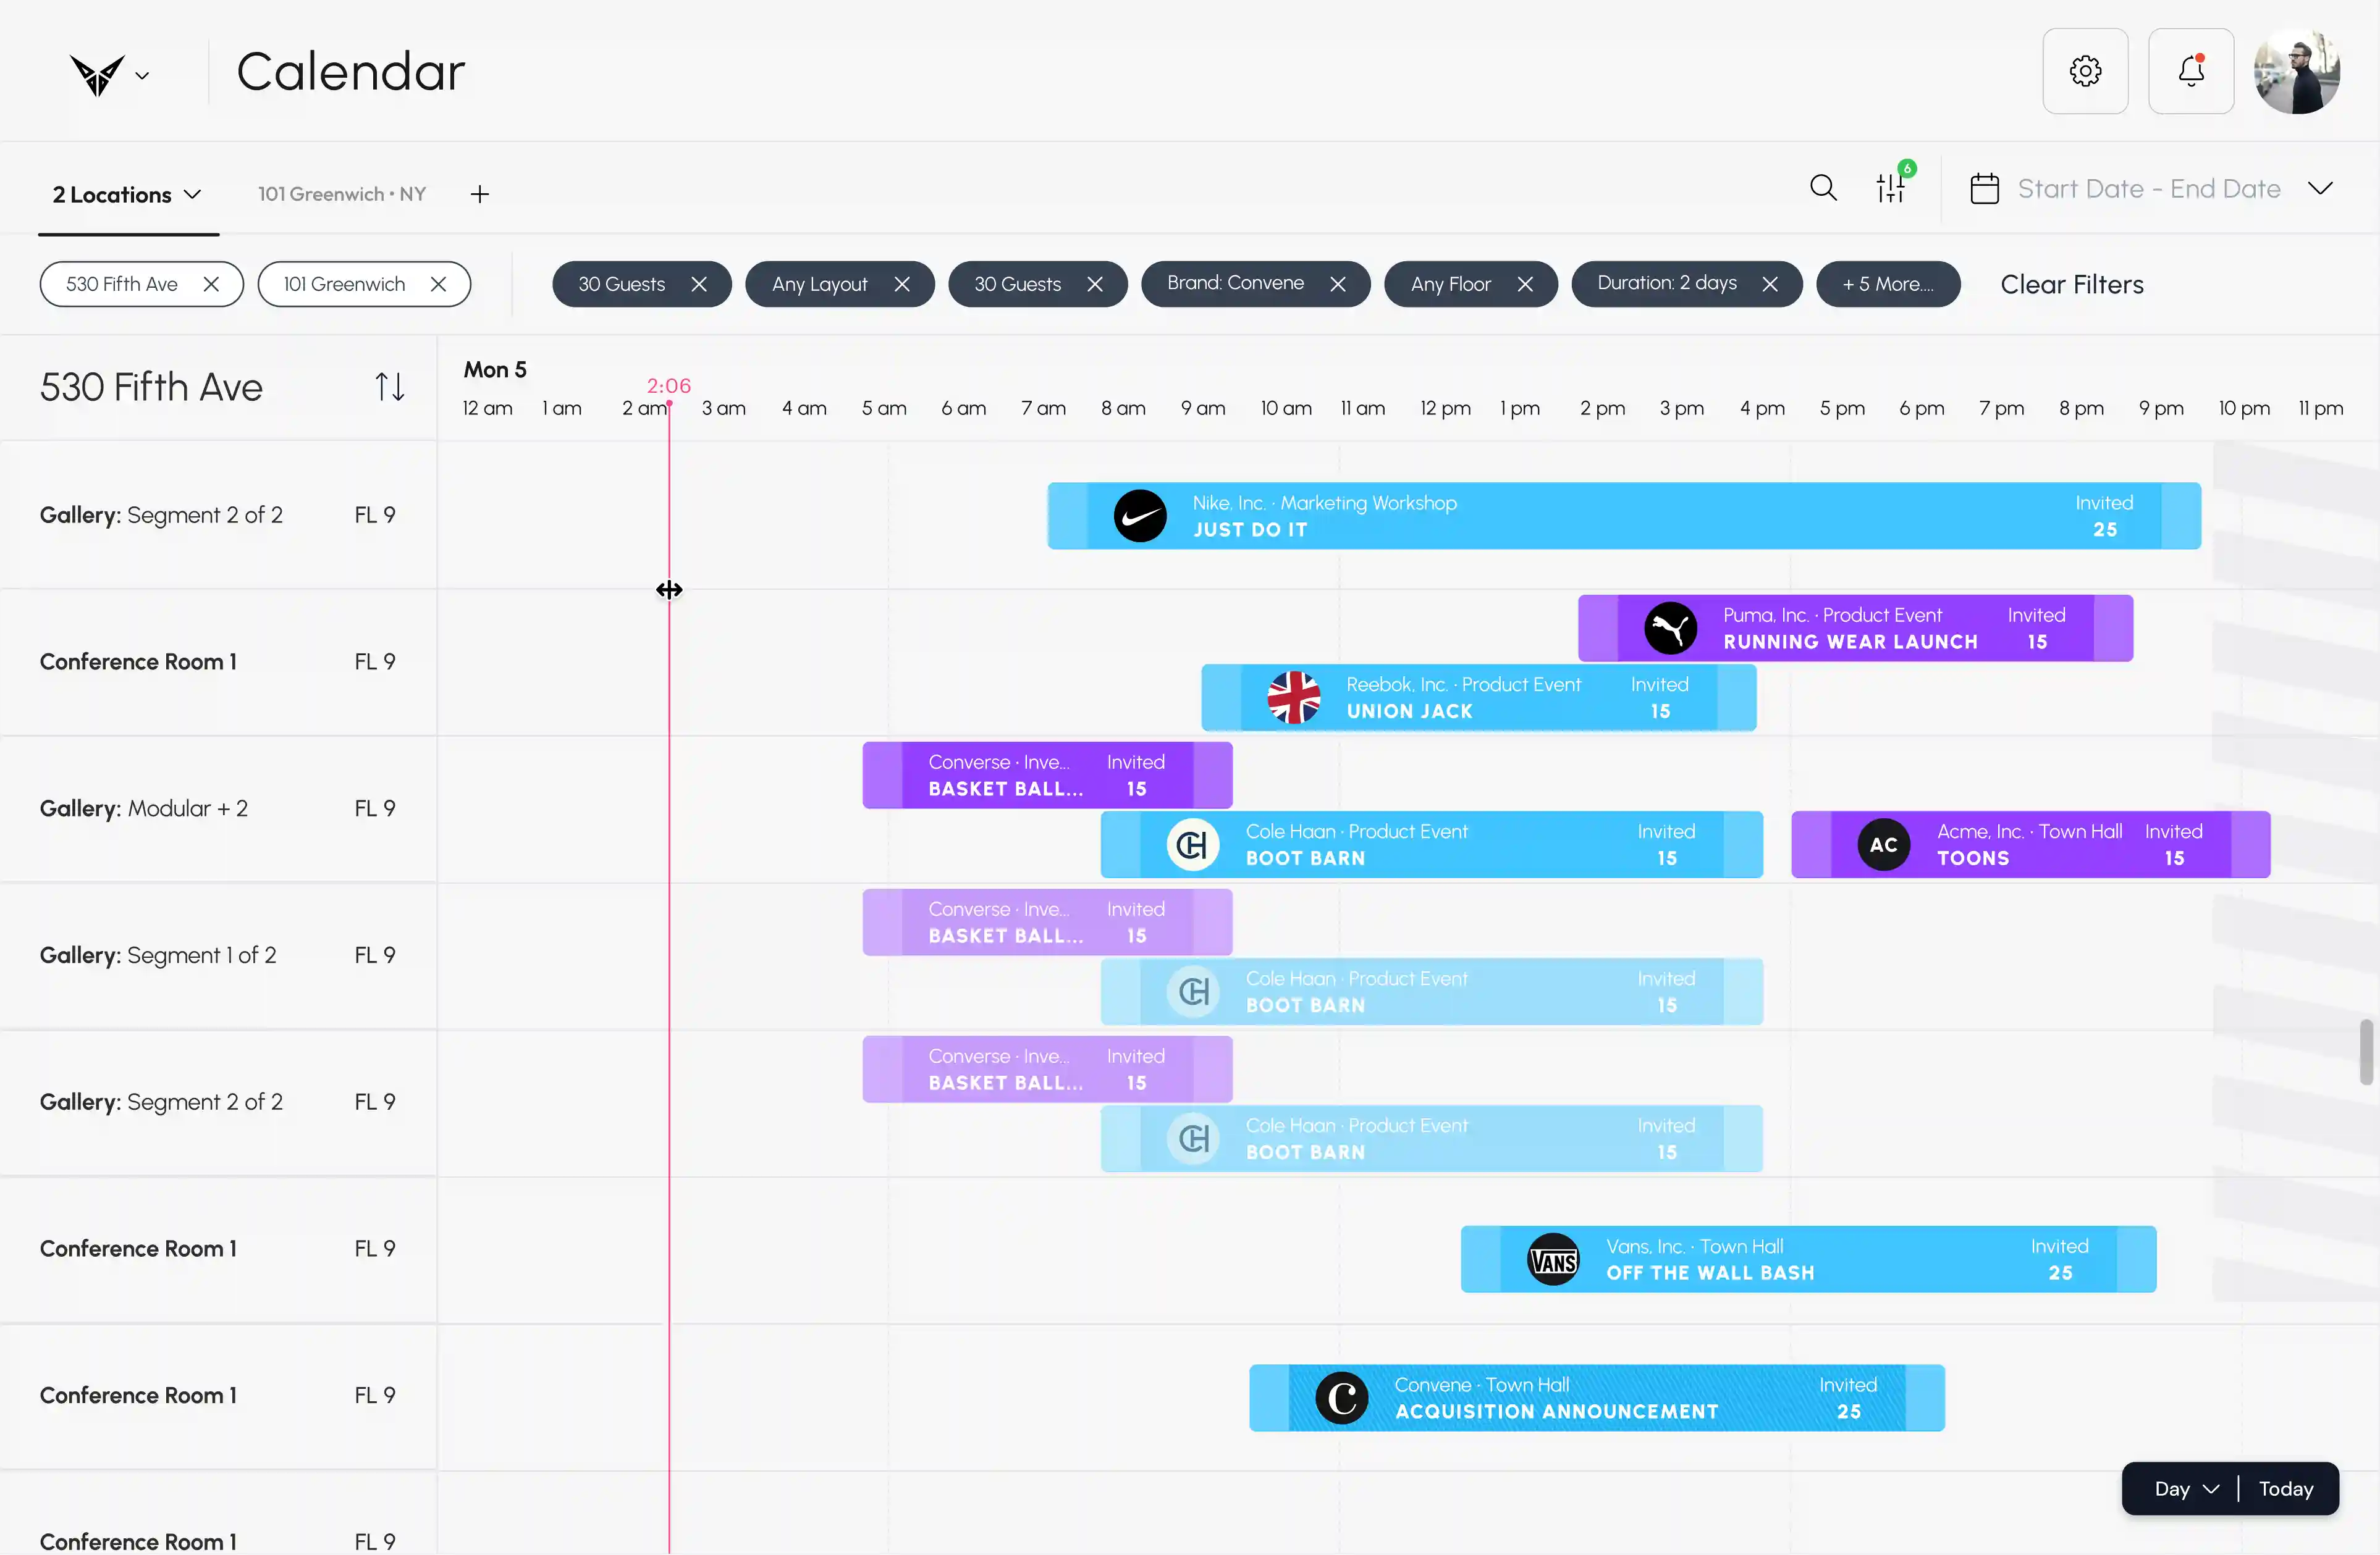
Task: Open the Cole Haan Boot Barn event in Modular row
Action: (1431, 844)
